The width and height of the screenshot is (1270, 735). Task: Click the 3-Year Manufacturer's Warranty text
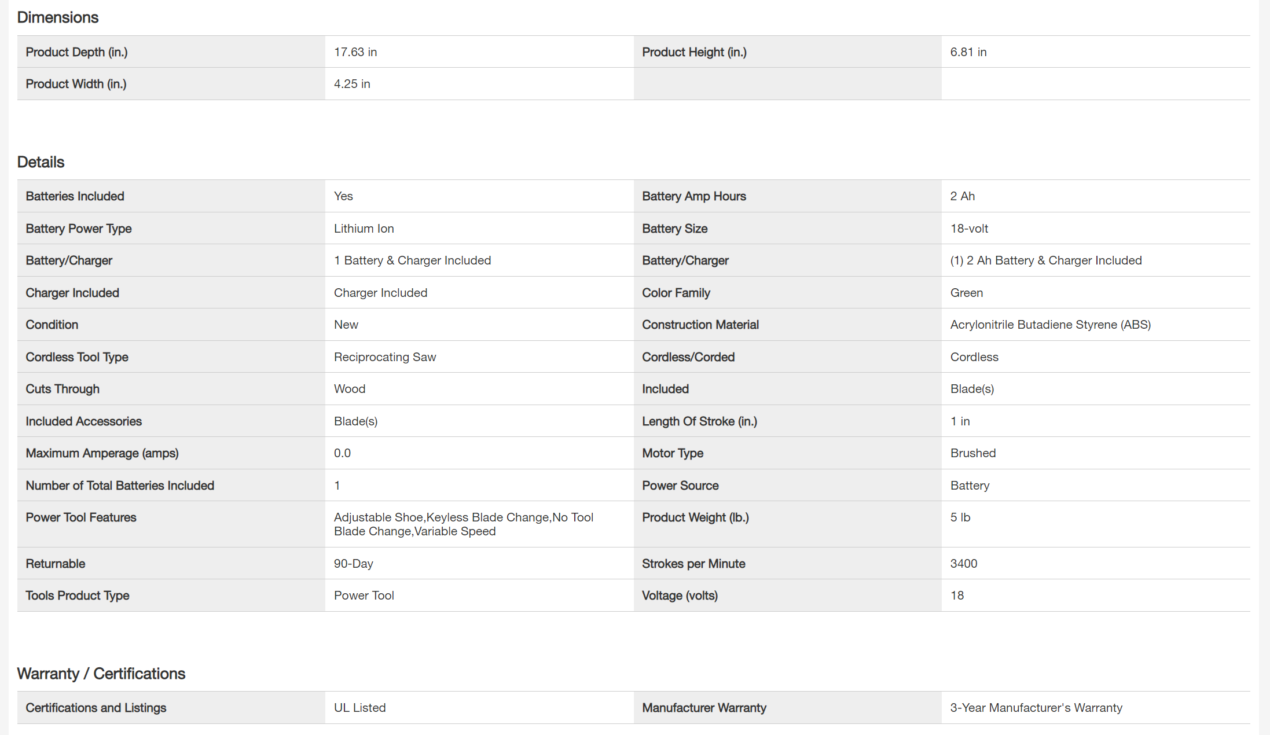[1036, 708]
